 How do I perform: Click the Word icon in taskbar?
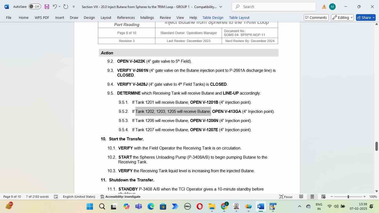point(261,207)
